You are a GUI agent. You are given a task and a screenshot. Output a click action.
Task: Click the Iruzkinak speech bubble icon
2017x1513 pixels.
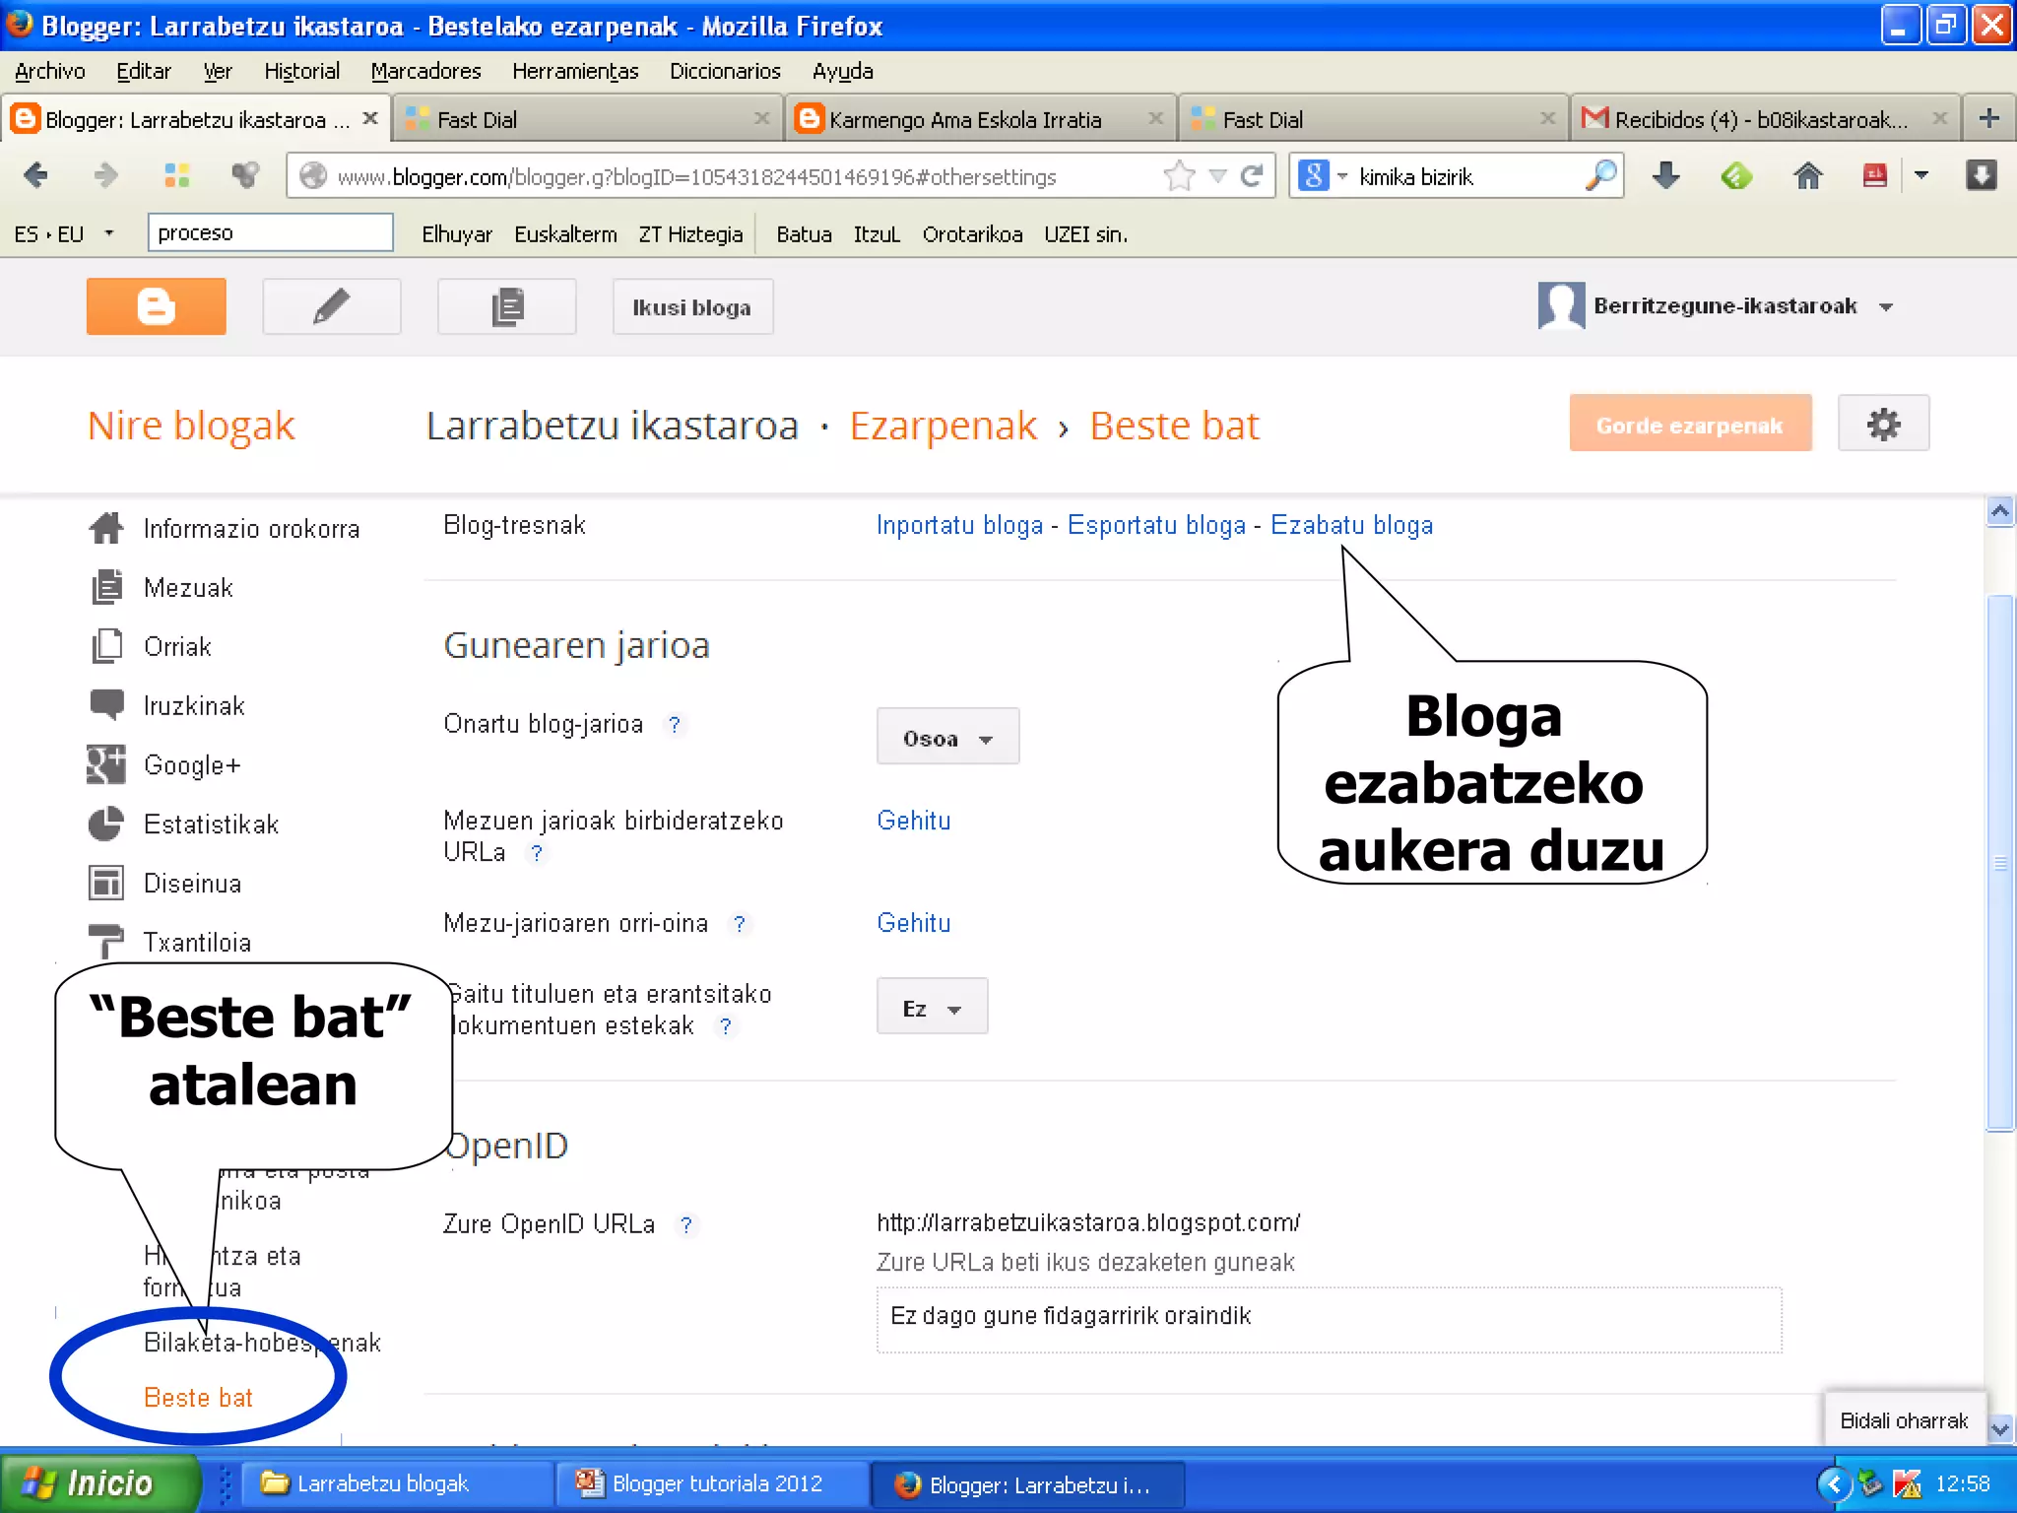pyautogui.click(x=106, y=704)
